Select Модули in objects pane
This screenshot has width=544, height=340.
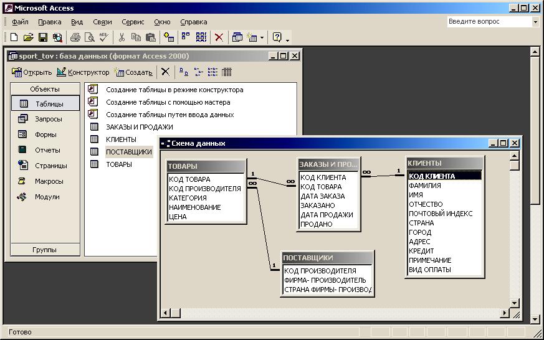coord(39,197)
